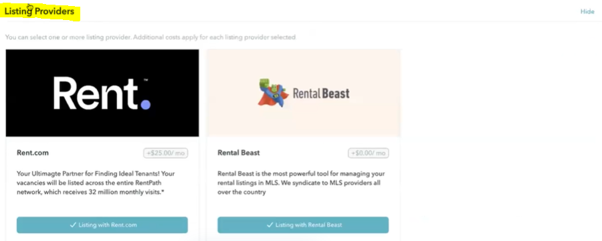Click the Hide link

point(587,11)
